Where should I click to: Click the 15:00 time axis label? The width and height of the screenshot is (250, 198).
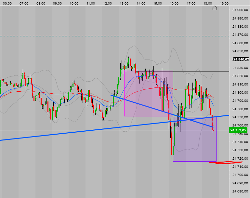click(x=158, y=3)
